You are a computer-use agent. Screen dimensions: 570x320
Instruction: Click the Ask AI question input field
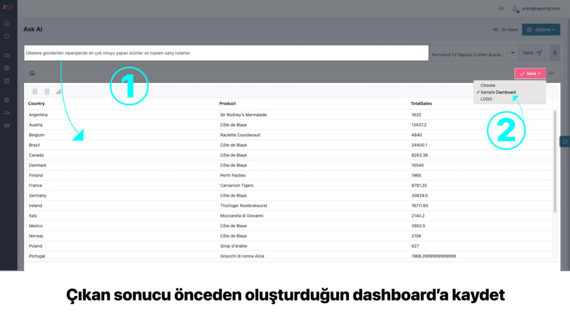(x=223, y=53)
